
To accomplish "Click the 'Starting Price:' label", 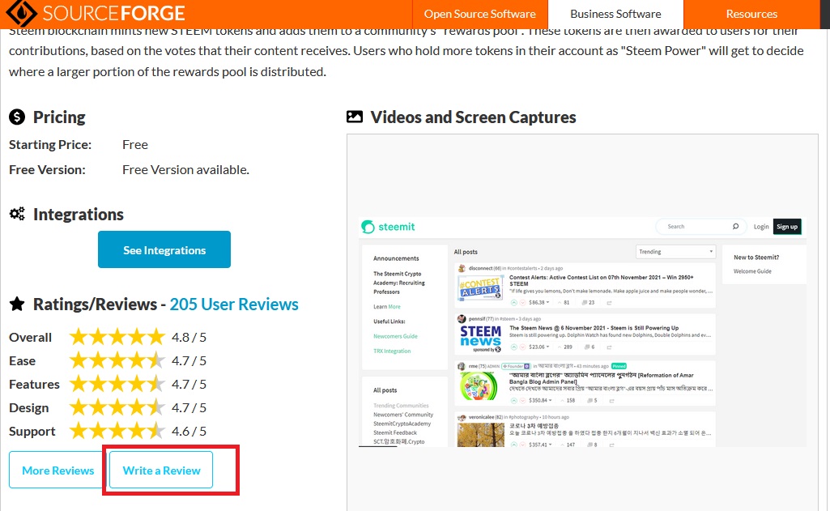I will (50, 145).
